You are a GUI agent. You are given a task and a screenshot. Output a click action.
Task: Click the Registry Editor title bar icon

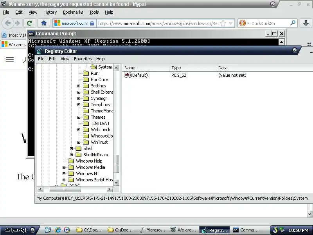pyautogui.click(x=40, y=51)
